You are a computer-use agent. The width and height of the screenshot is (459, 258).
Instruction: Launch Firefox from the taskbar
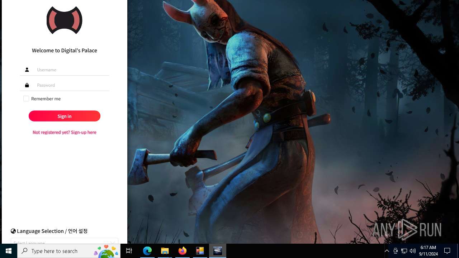click(x=183, y=251)
